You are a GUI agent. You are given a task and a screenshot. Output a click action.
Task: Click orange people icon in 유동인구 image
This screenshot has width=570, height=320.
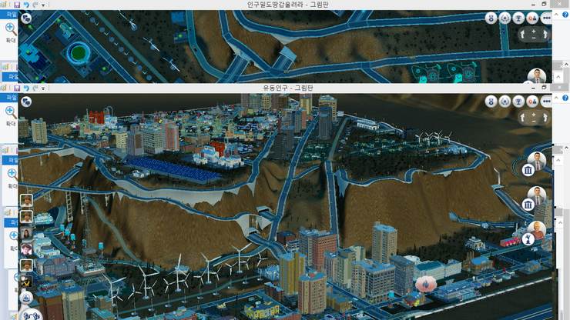[x=532, y=102]
